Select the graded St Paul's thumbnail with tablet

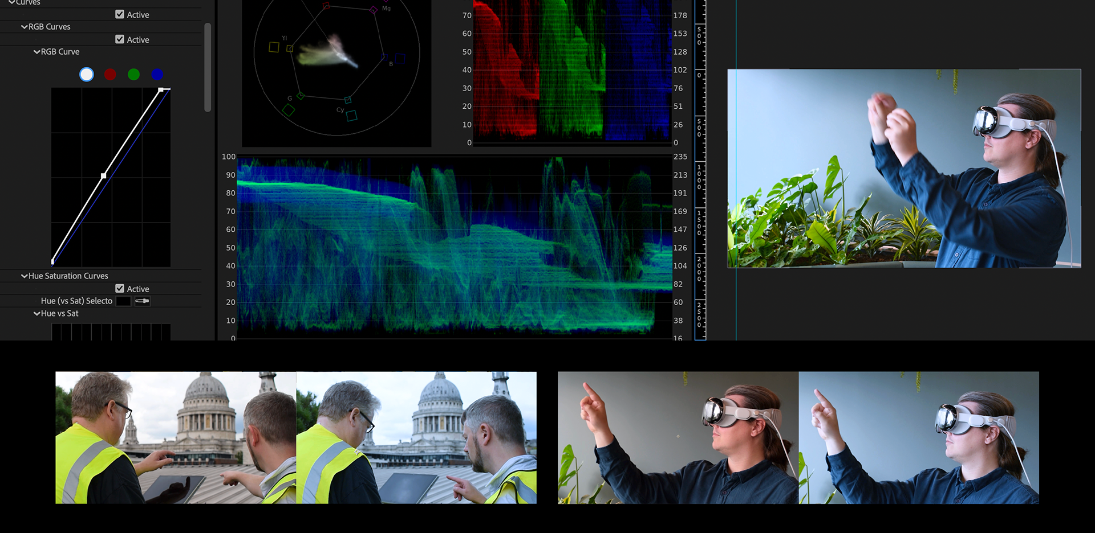[x=416, y=438]
